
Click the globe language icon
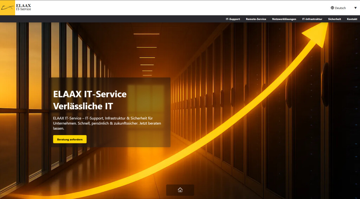point(332,8)
